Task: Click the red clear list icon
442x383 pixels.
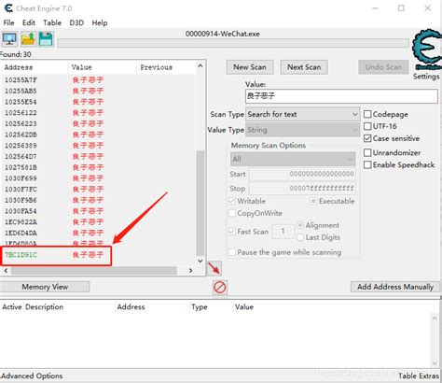Action: coord(220,287)
